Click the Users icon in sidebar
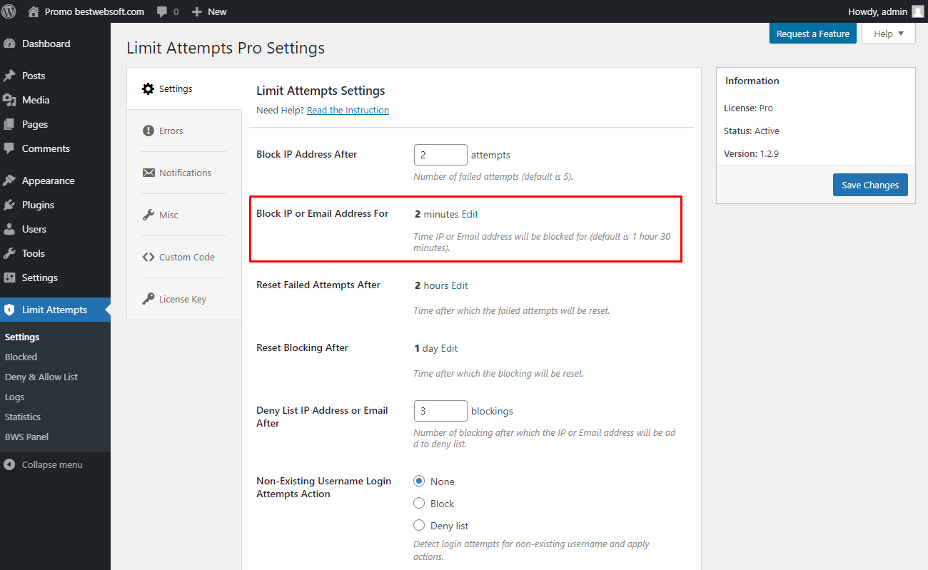928x570 pixels. click(9, 229)
